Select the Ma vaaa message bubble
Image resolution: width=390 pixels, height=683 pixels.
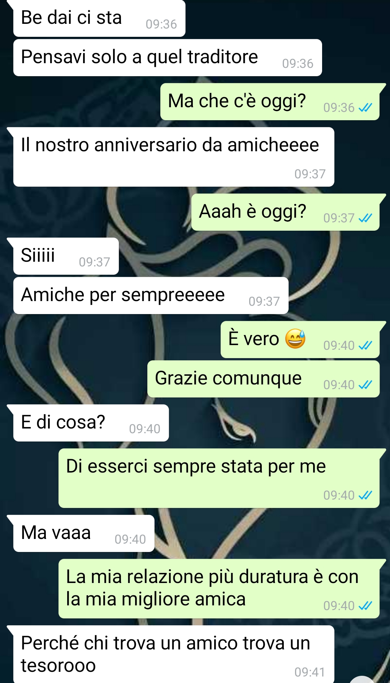(x=84, y=534)
